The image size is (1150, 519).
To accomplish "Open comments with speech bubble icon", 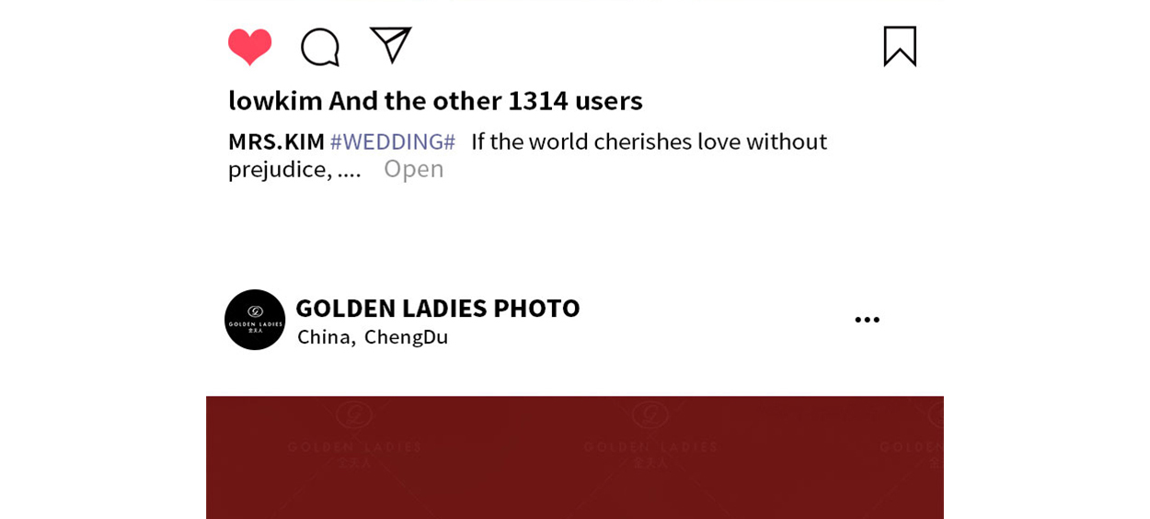I will (x=320, y=47).
